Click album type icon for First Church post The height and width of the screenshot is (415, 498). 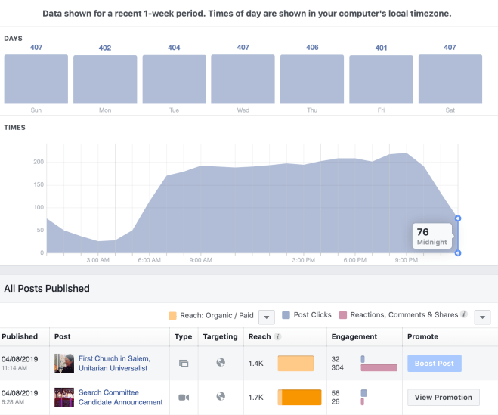click(184, 363)
